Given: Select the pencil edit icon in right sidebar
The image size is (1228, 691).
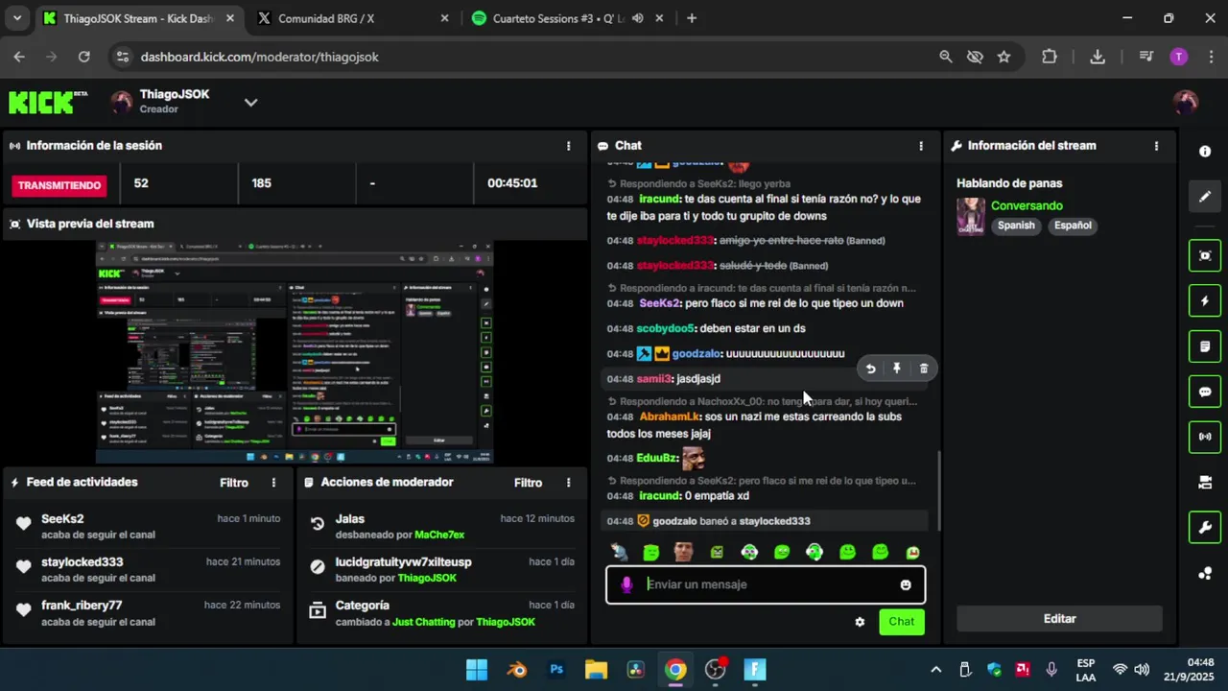Looking at the screenshot, I should [x=1205, y=197].
